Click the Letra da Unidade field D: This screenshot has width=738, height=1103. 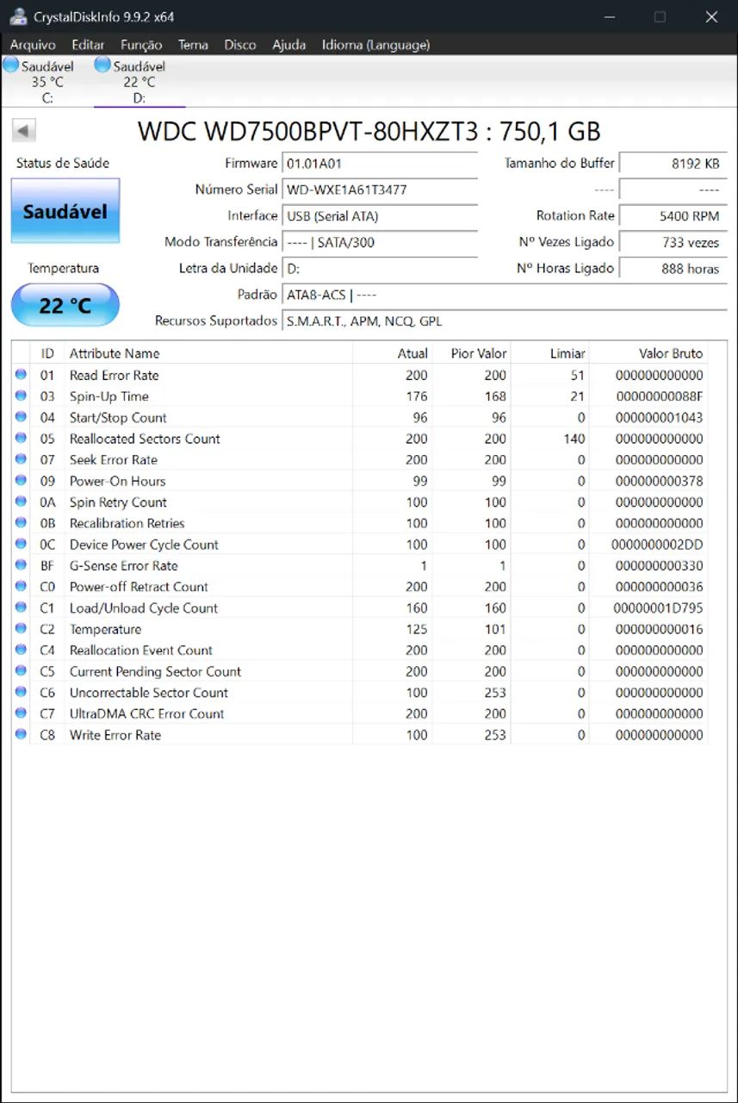click(x=380, y=269)
